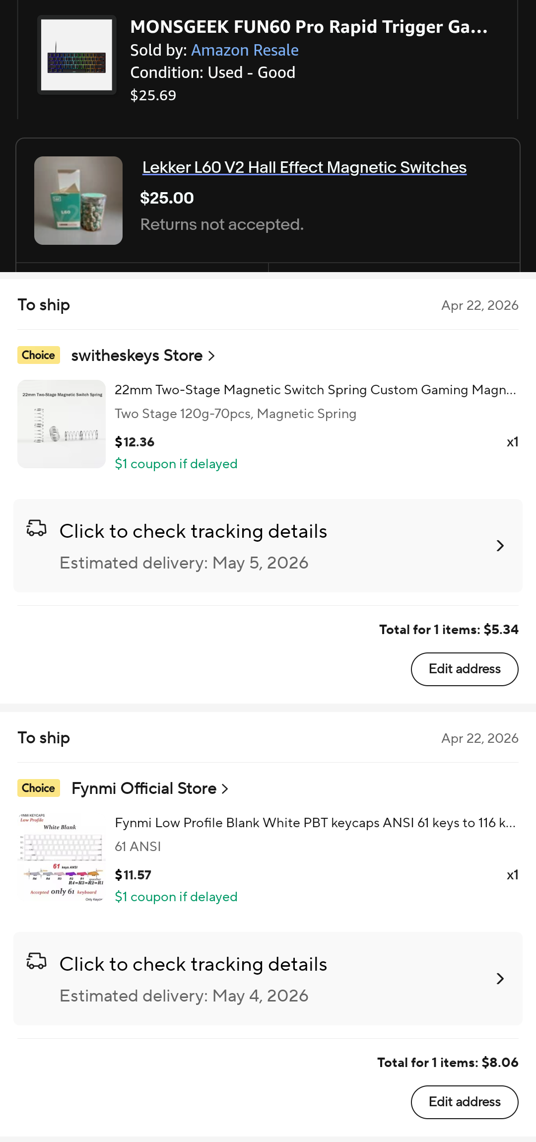Click the Choice badge beside Fynmi Official Store
Screen dimensions: 536x1142
tap(39, 788)
